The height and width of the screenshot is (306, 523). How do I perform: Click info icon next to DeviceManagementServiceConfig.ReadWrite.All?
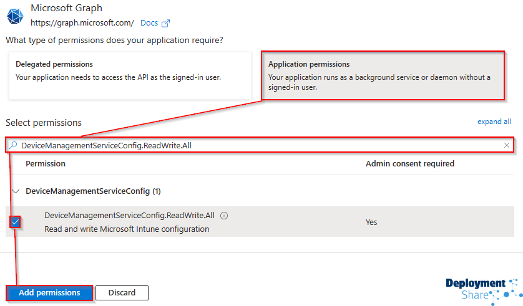point(224,216)
